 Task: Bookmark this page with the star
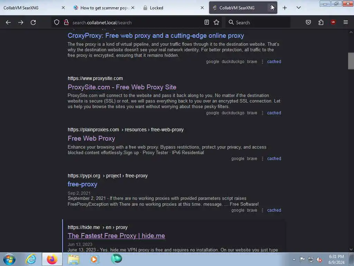pyautogui.click(x=216, y=23)
